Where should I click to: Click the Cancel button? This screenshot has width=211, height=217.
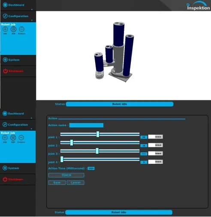click(x=75, y=183)
